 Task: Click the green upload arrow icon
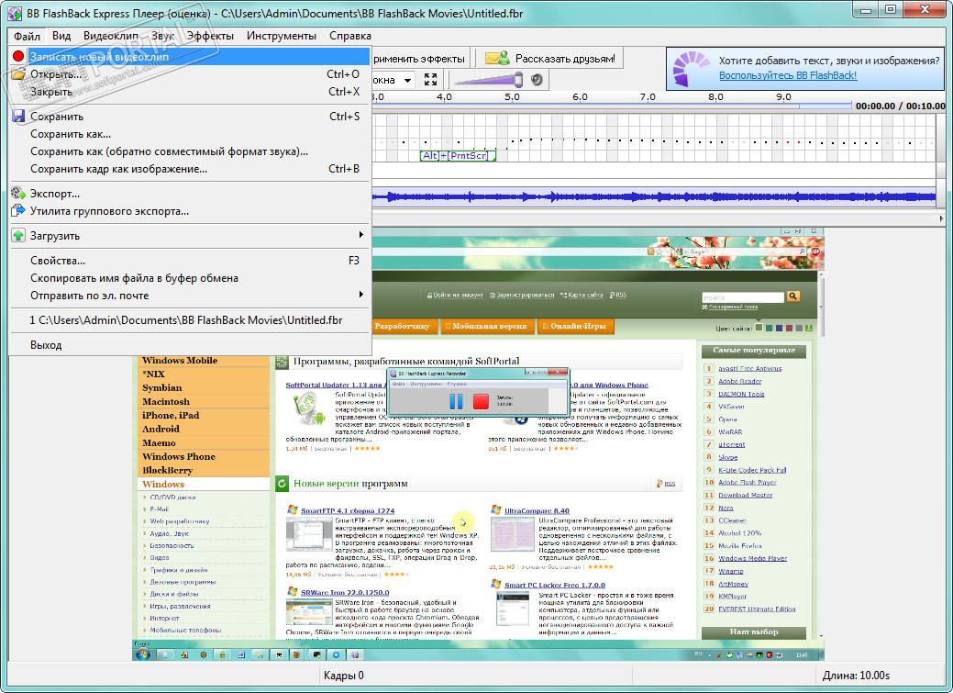(18, 236)
